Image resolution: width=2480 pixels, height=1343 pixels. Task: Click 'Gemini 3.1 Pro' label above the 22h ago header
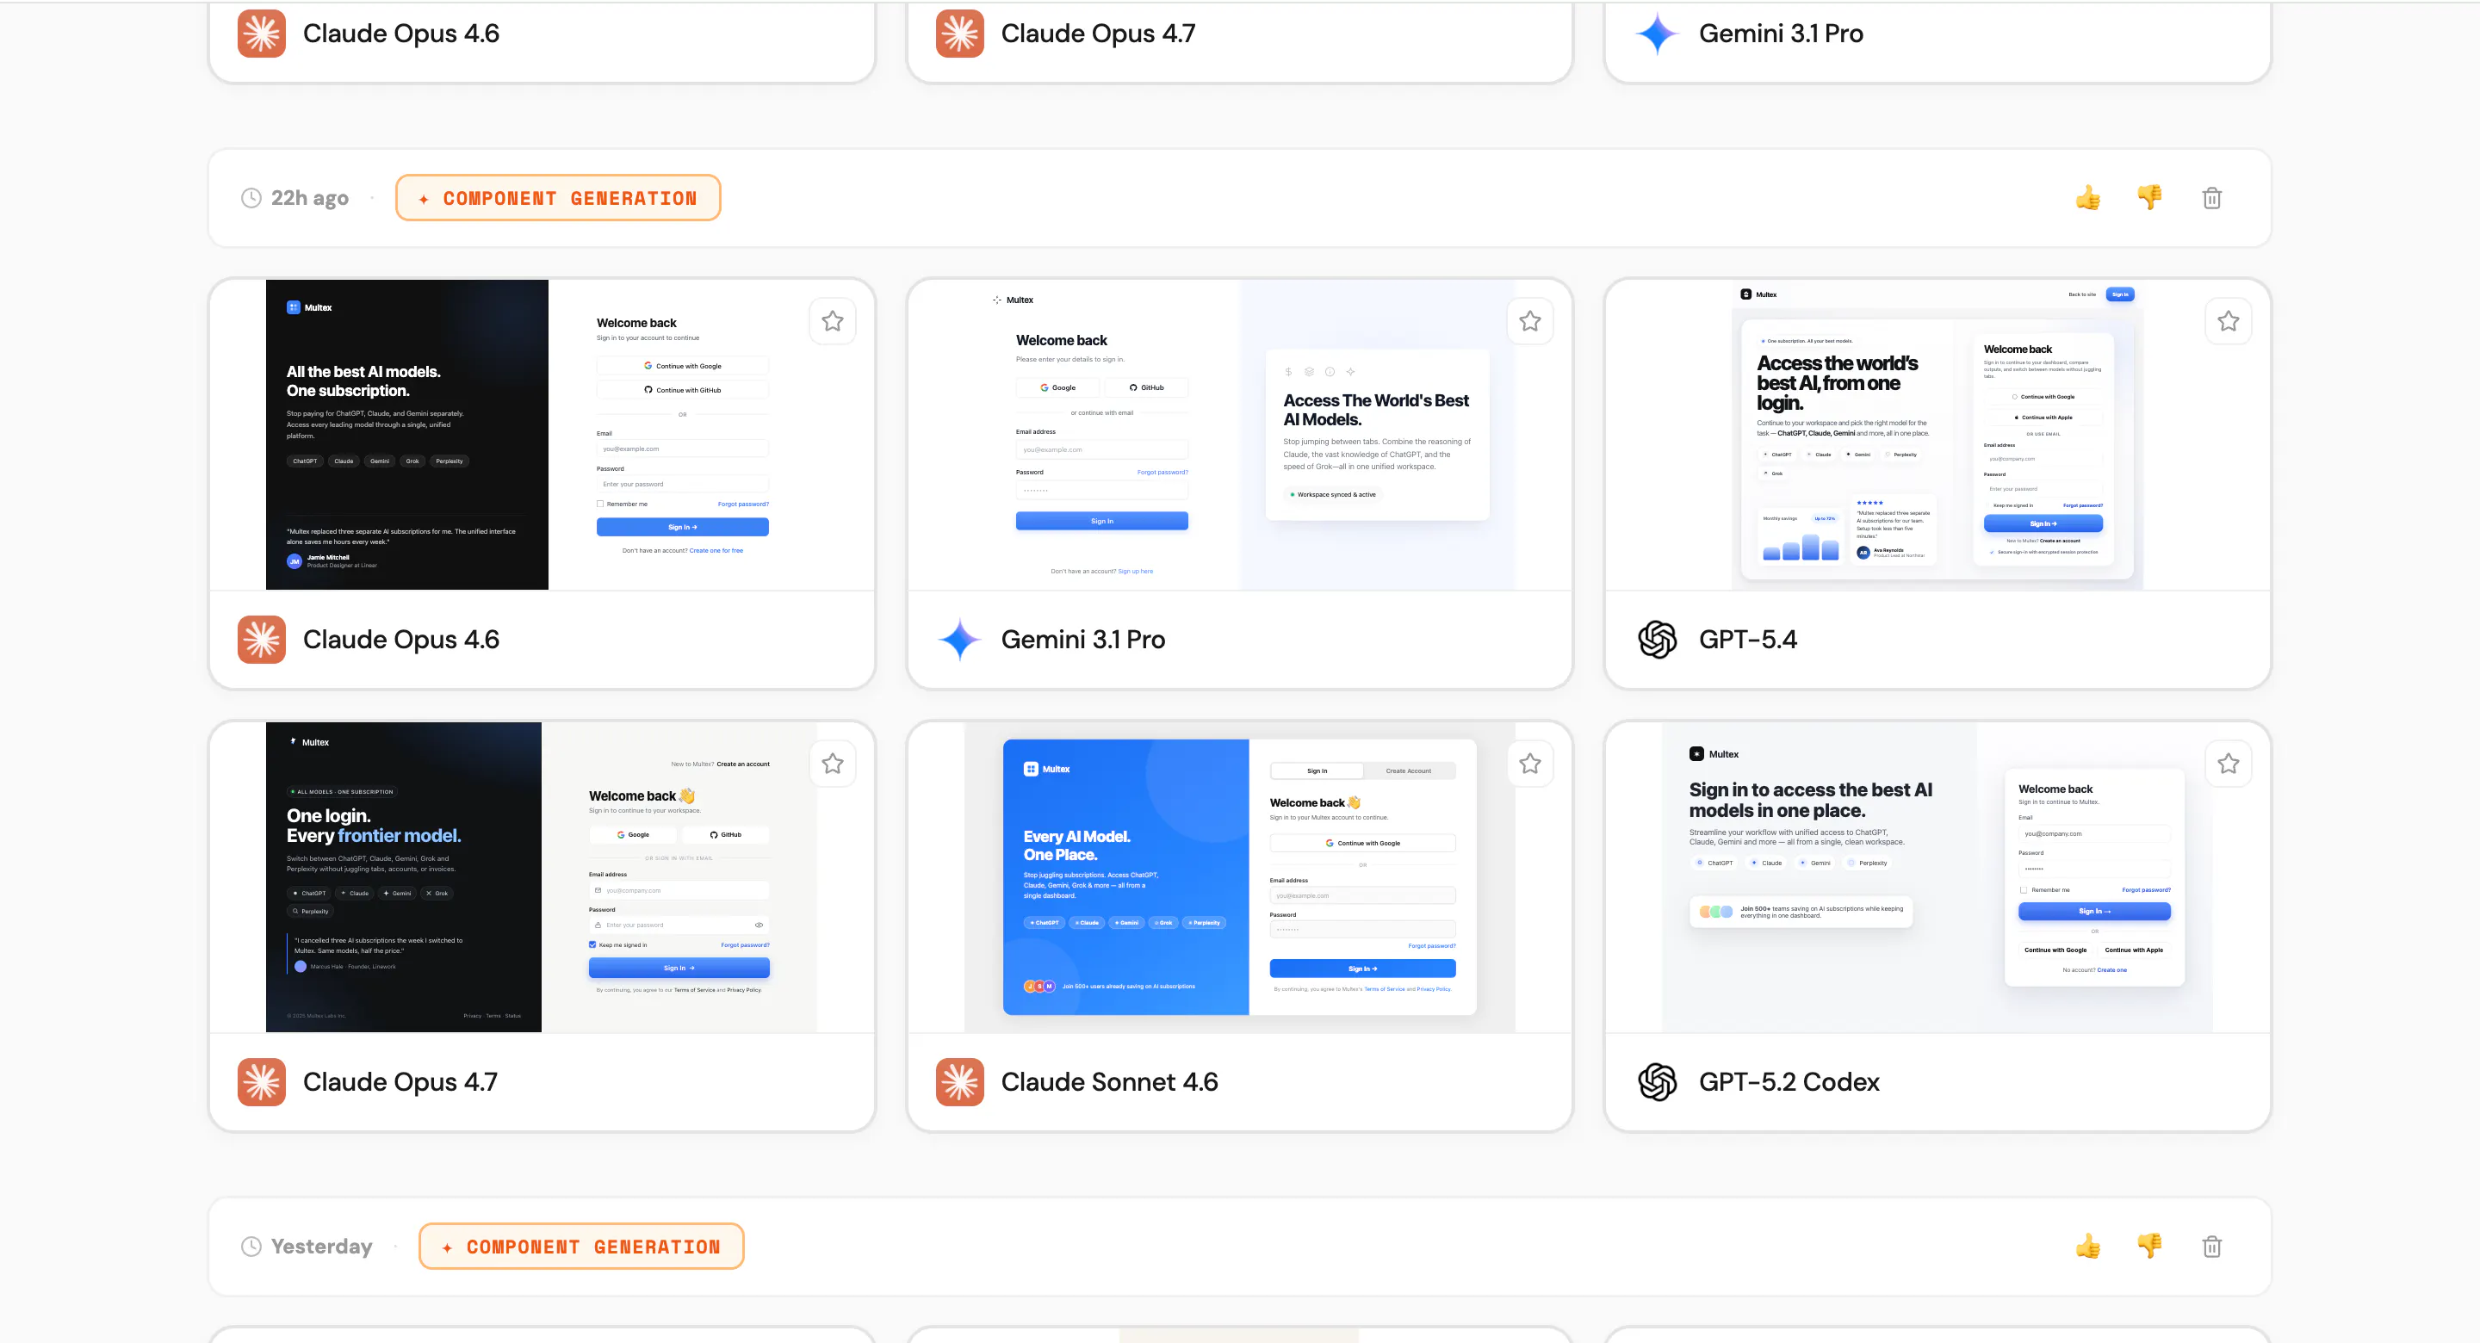tap(1781, 34)
